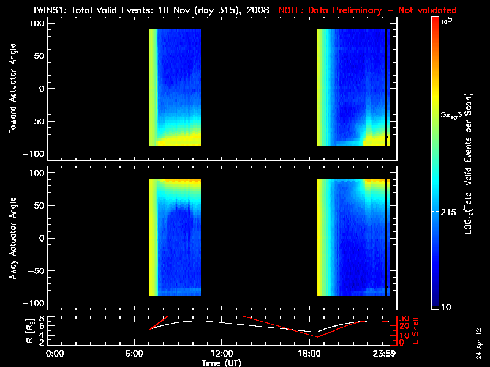This screenshot has width=490, height=367.
Task: Click the '100' tick on Toward panel
Action: tap(37, 23)
